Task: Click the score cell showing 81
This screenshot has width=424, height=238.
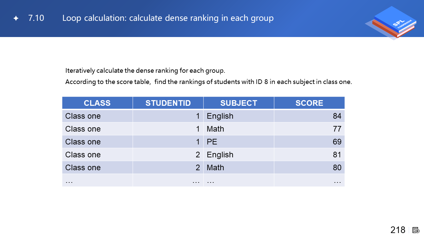Action: click(337, 155)
